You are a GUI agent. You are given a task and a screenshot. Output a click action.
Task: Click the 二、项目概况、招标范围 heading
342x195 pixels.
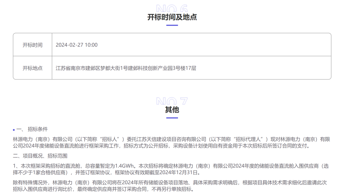tap(40, 156)
